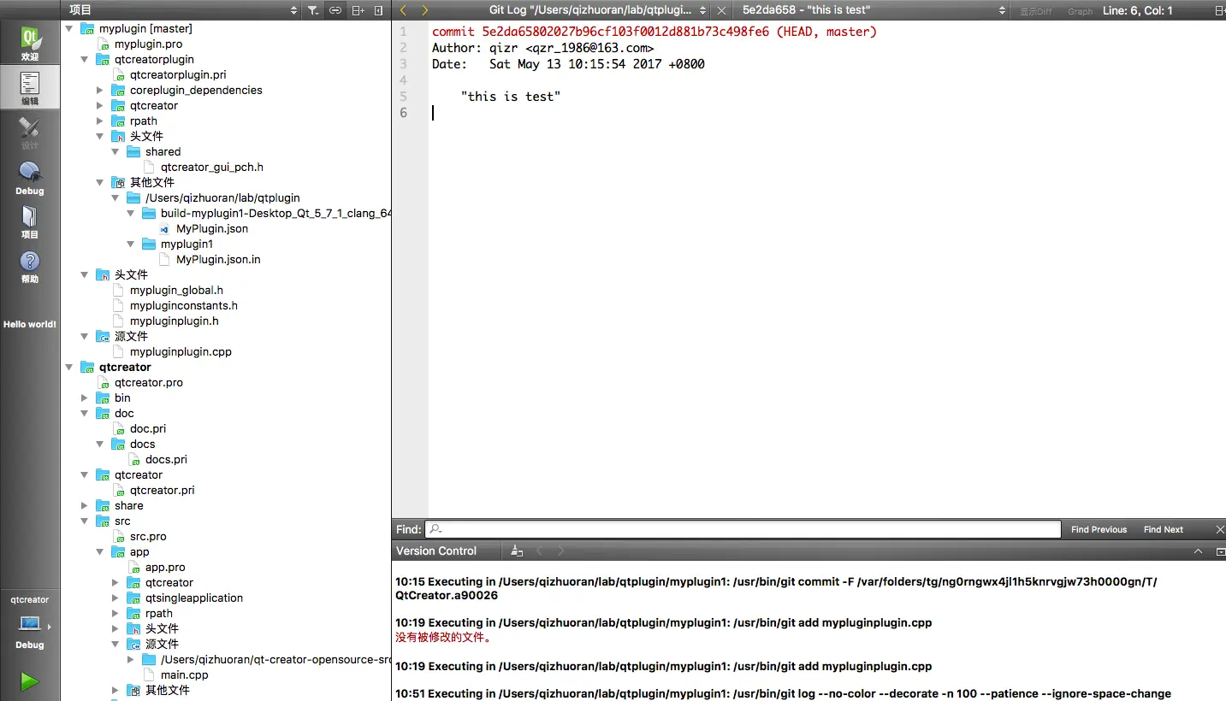Screen dimensions: 1226x701
Task: Collapse the shared folder
Action: coord(115,151)
